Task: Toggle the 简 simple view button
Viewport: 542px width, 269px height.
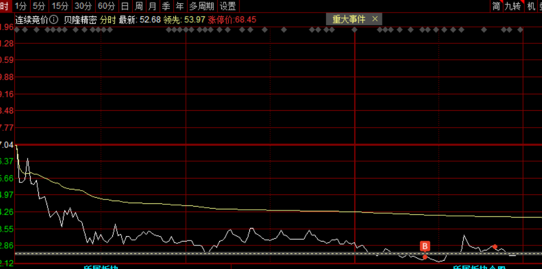Action: [x=497, y=6]
